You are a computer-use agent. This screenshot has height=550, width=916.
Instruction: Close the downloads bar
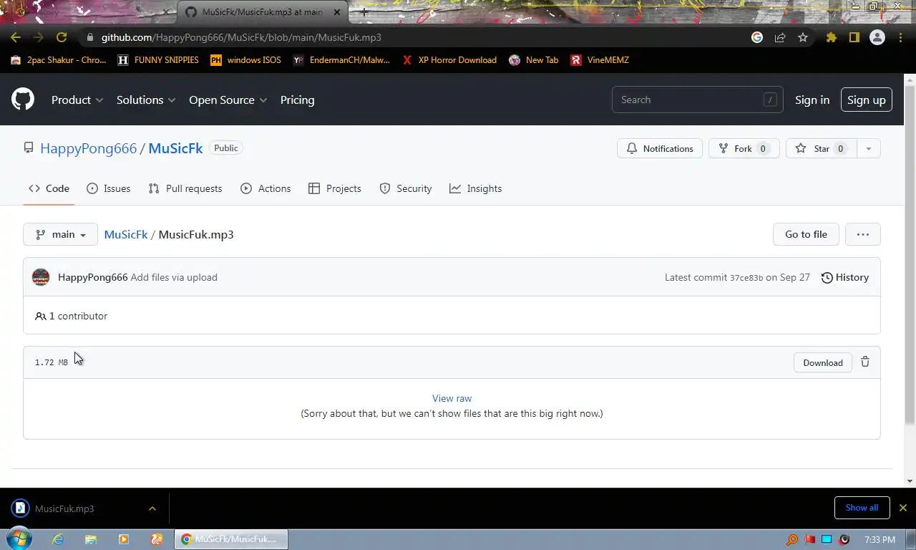click(x=902, y=508)
